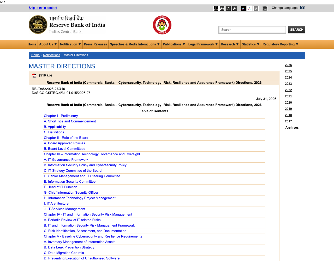Reset font size with the plain A icon

(228, 8)
